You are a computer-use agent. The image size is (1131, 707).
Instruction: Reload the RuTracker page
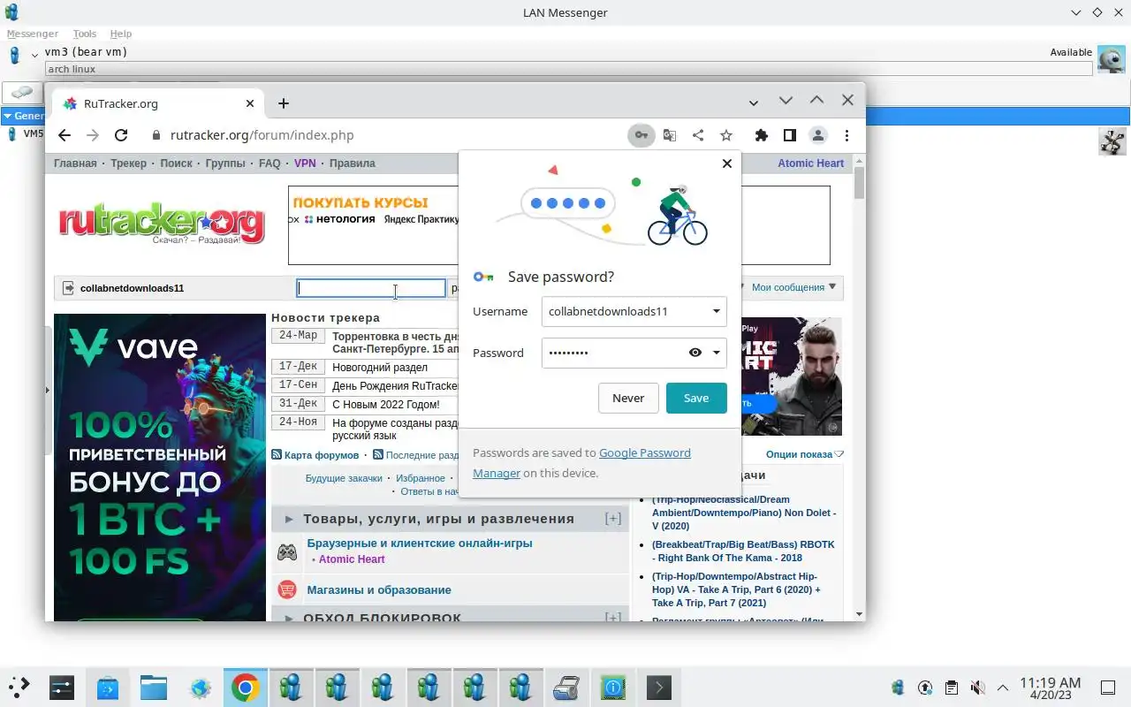point(121,135)
